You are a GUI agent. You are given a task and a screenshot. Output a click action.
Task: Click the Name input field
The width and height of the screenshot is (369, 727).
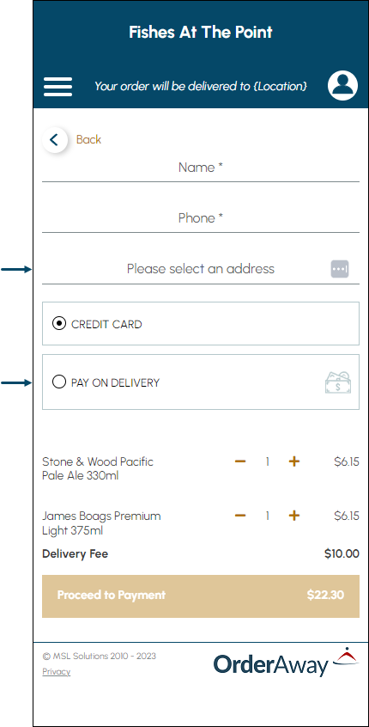(x=201, y=168)
